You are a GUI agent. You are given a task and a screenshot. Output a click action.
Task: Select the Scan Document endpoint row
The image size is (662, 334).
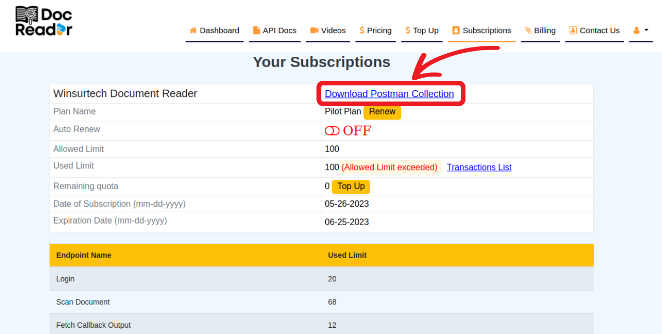322,302
